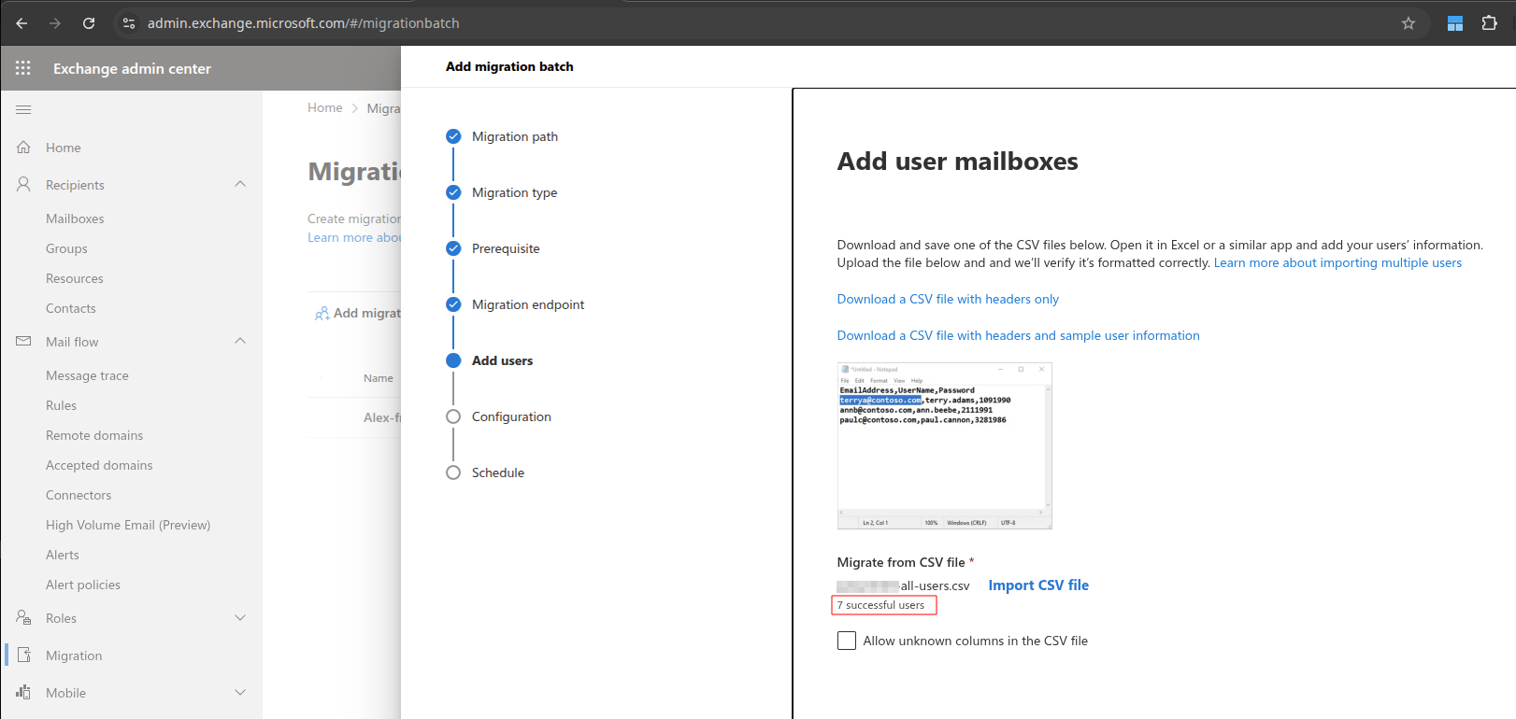Toggle the hamburger navigation menu

(23, 109)
